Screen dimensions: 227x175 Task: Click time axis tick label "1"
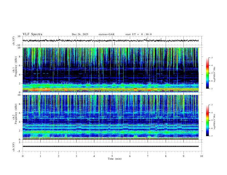(40, 156)
